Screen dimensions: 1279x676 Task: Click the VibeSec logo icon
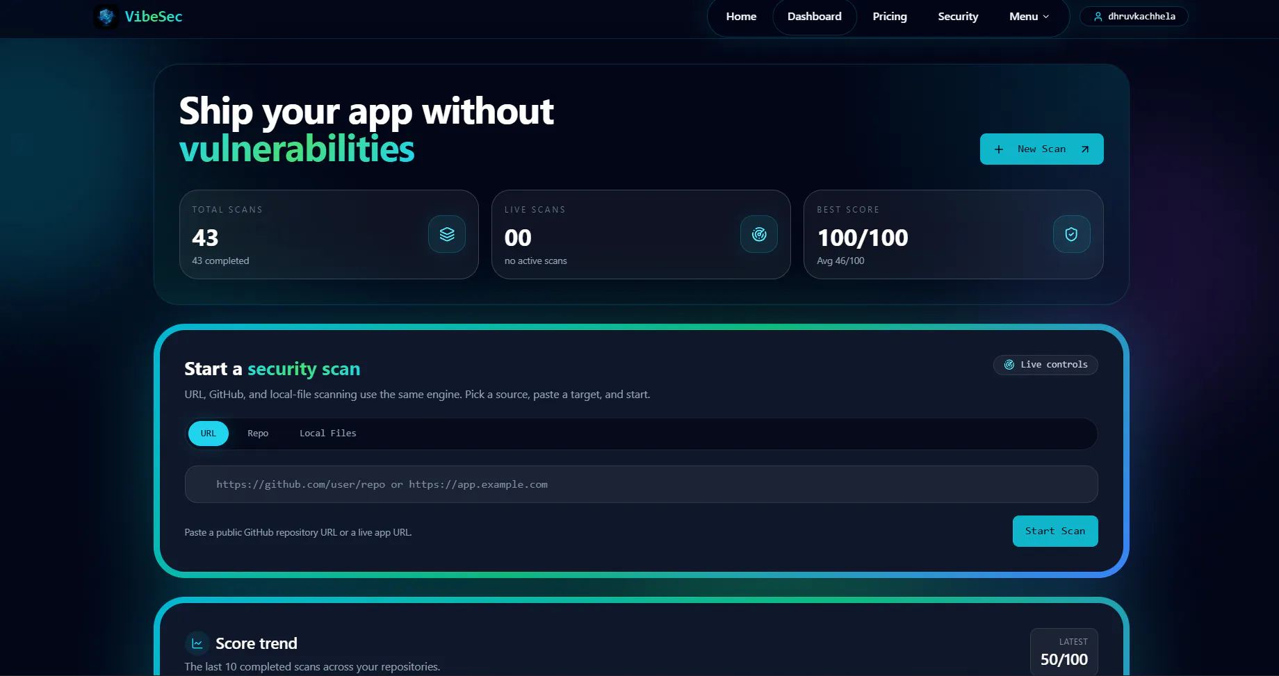[106, 16]
